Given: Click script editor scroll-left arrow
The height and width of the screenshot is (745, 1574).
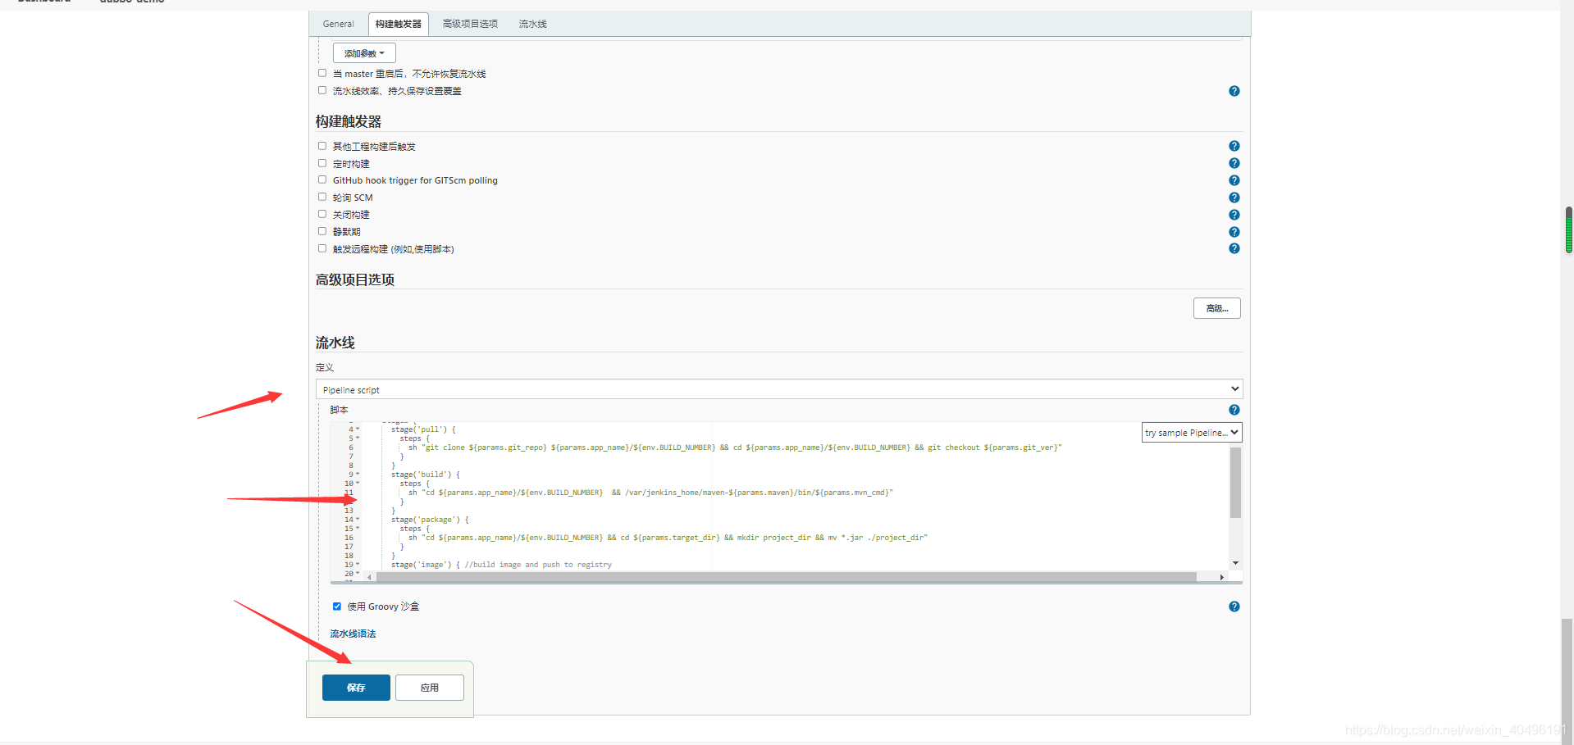Looking at the screenshot, I should coord(370,577).
